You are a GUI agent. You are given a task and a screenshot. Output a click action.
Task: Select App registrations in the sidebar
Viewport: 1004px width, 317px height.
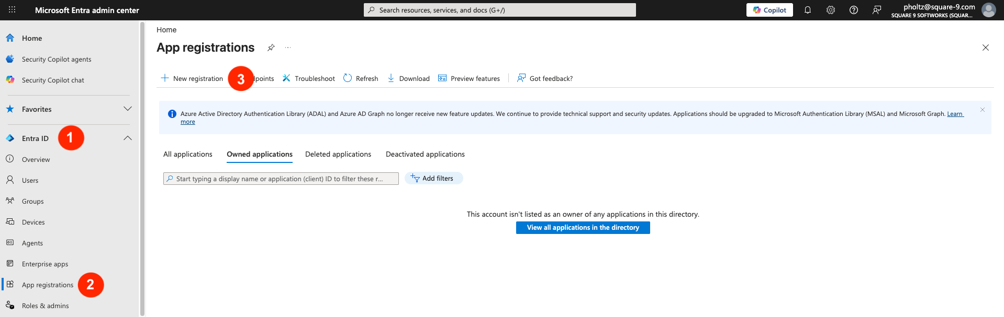[48, 285]
